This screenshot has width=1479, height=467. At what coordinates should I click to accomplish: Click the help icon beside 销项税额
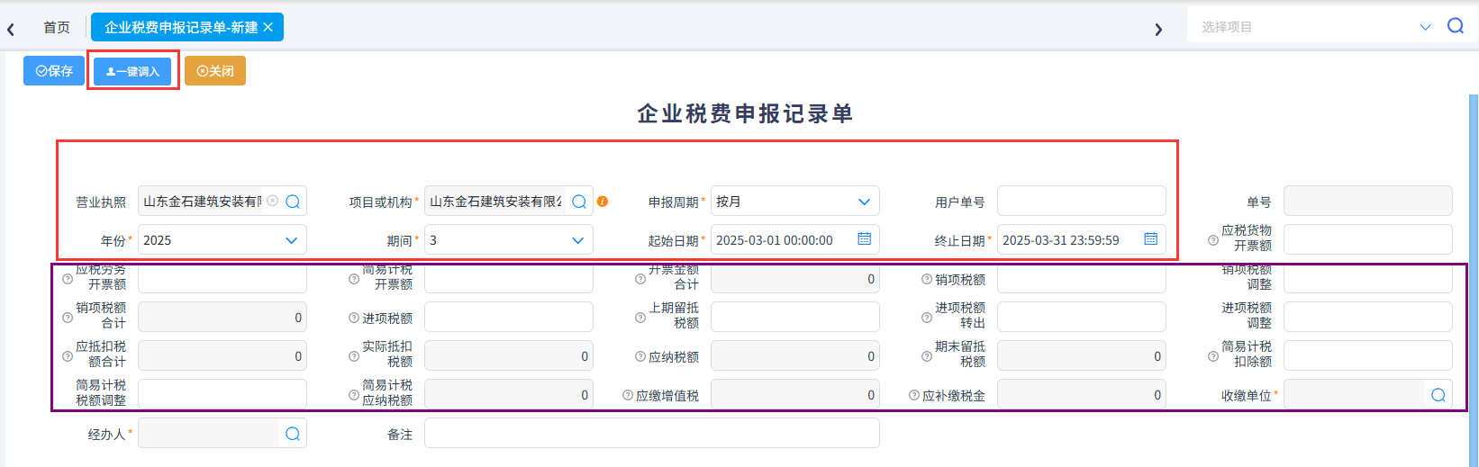(x=927, y=279)
